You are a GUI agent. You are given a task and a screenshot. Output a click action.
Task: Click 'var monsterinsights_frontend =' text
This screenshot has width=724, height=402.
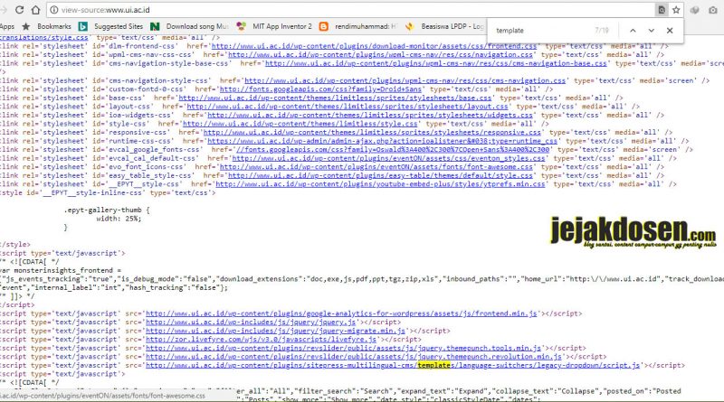coord(61,270)
